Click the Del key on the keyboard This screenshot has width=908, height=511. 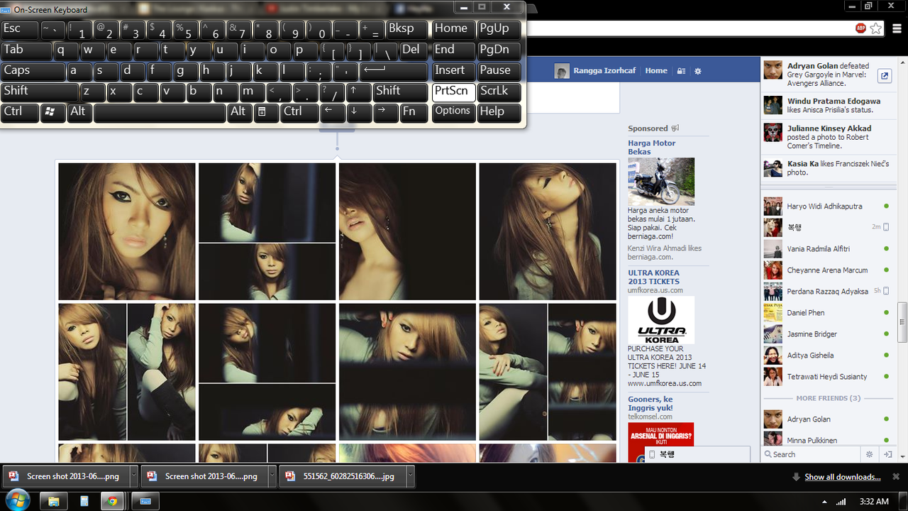[x=414, y=50]
